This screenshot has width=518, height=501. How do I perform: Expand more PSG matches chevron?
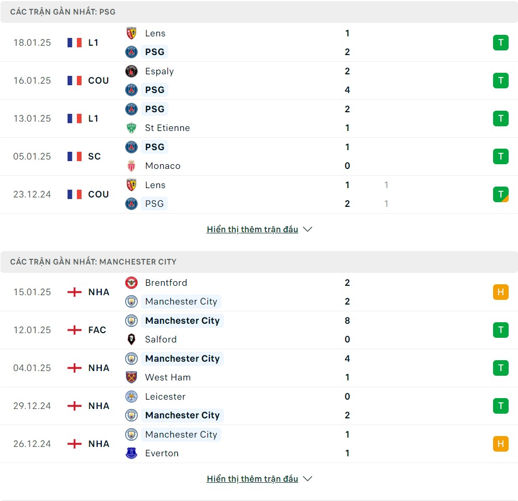[x=308, y=229]
